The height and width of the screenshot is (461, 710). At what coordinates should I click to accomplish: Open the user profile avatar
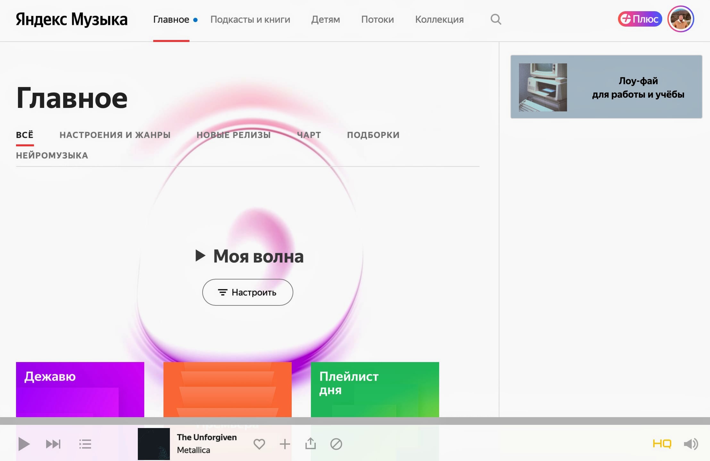(x=681, y=19)
